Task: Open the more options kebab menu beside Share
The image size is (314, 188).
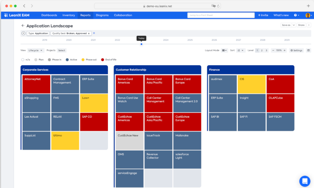Action: point(309,25)
